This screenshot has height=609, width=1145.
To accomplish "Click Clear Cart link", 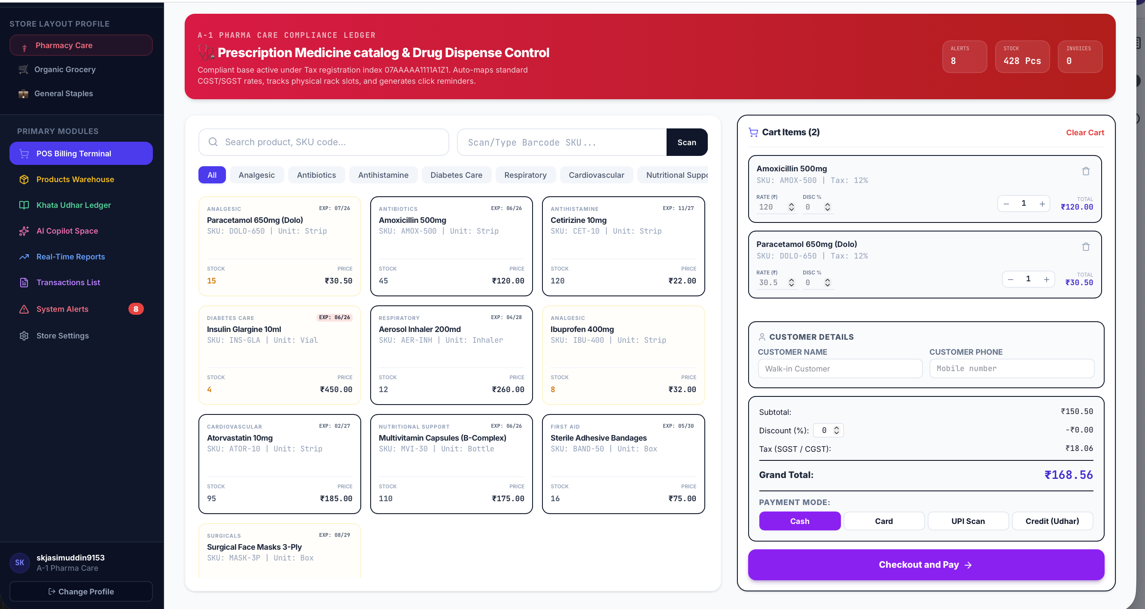I will tap(1084, 132).
